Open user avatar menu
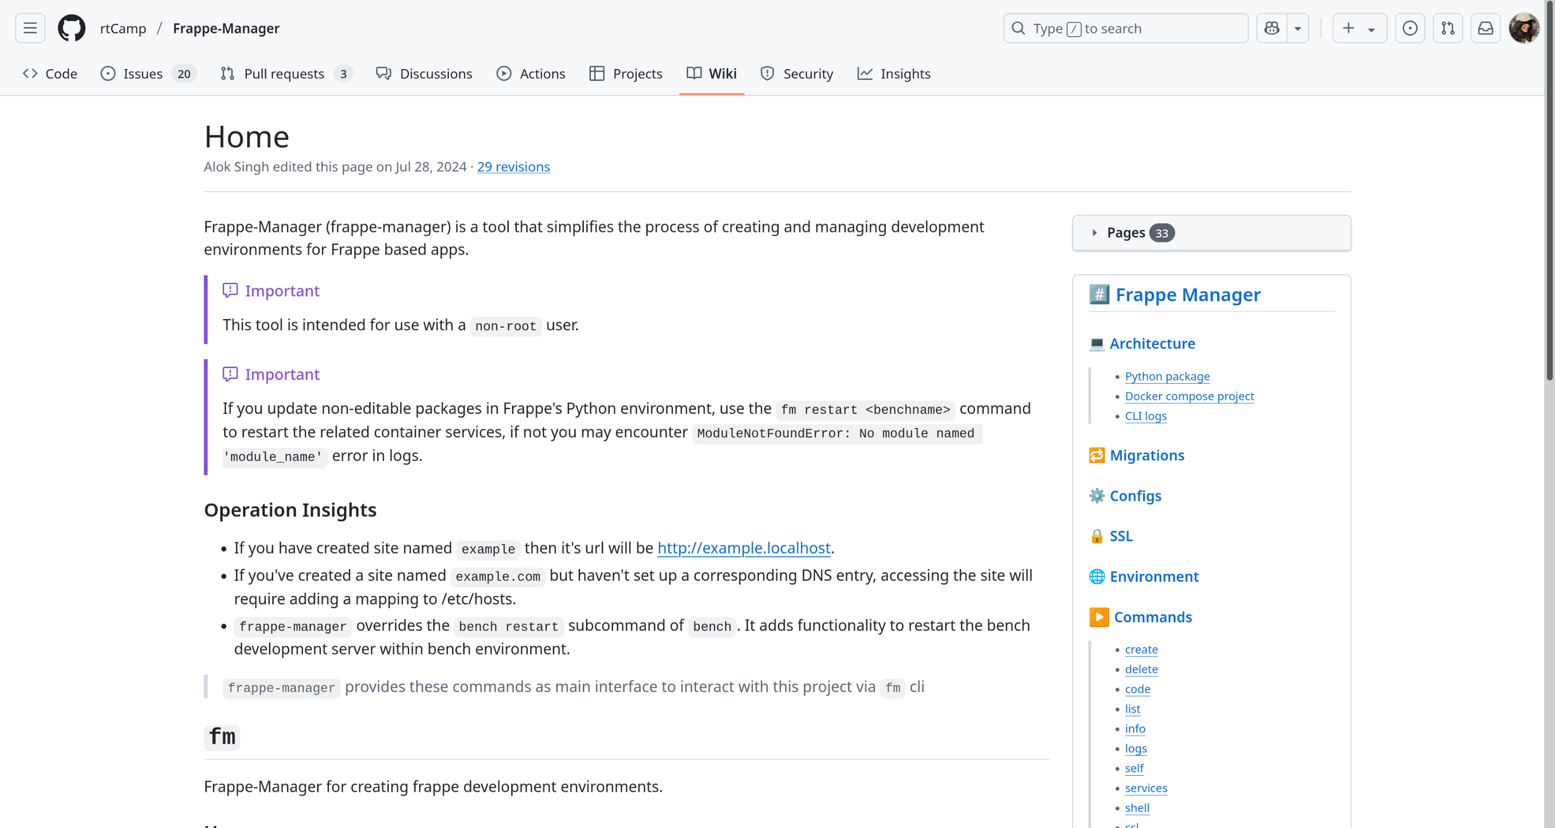Viewport: 1555px width, 828px height. [x=1524, y=29]
